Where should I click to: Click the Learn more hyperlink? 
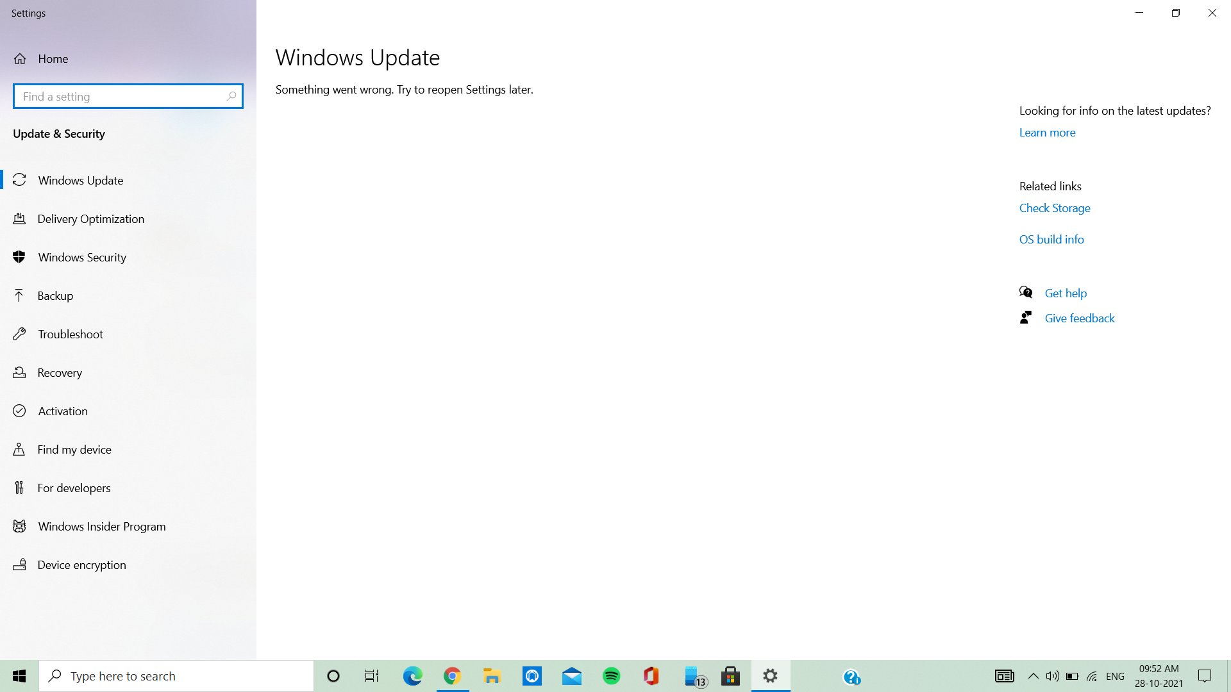(x=1047, y=132)
